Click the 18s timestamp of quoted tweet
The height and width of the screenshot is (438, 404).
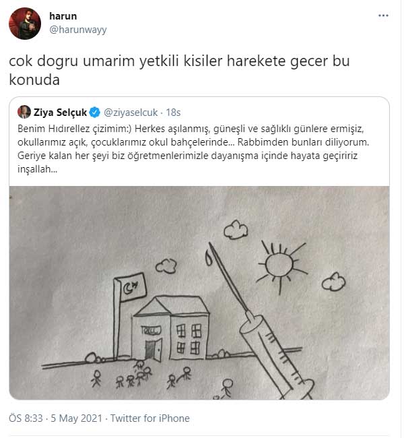click(x=173, y=113)
